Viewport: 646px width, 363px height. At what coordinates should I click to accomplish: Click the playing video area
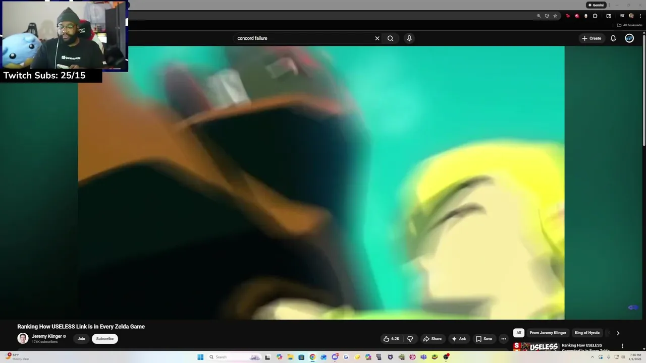[x=321, y=183]
